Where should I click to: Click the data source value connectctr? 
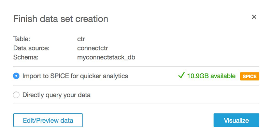click(92, 48)
